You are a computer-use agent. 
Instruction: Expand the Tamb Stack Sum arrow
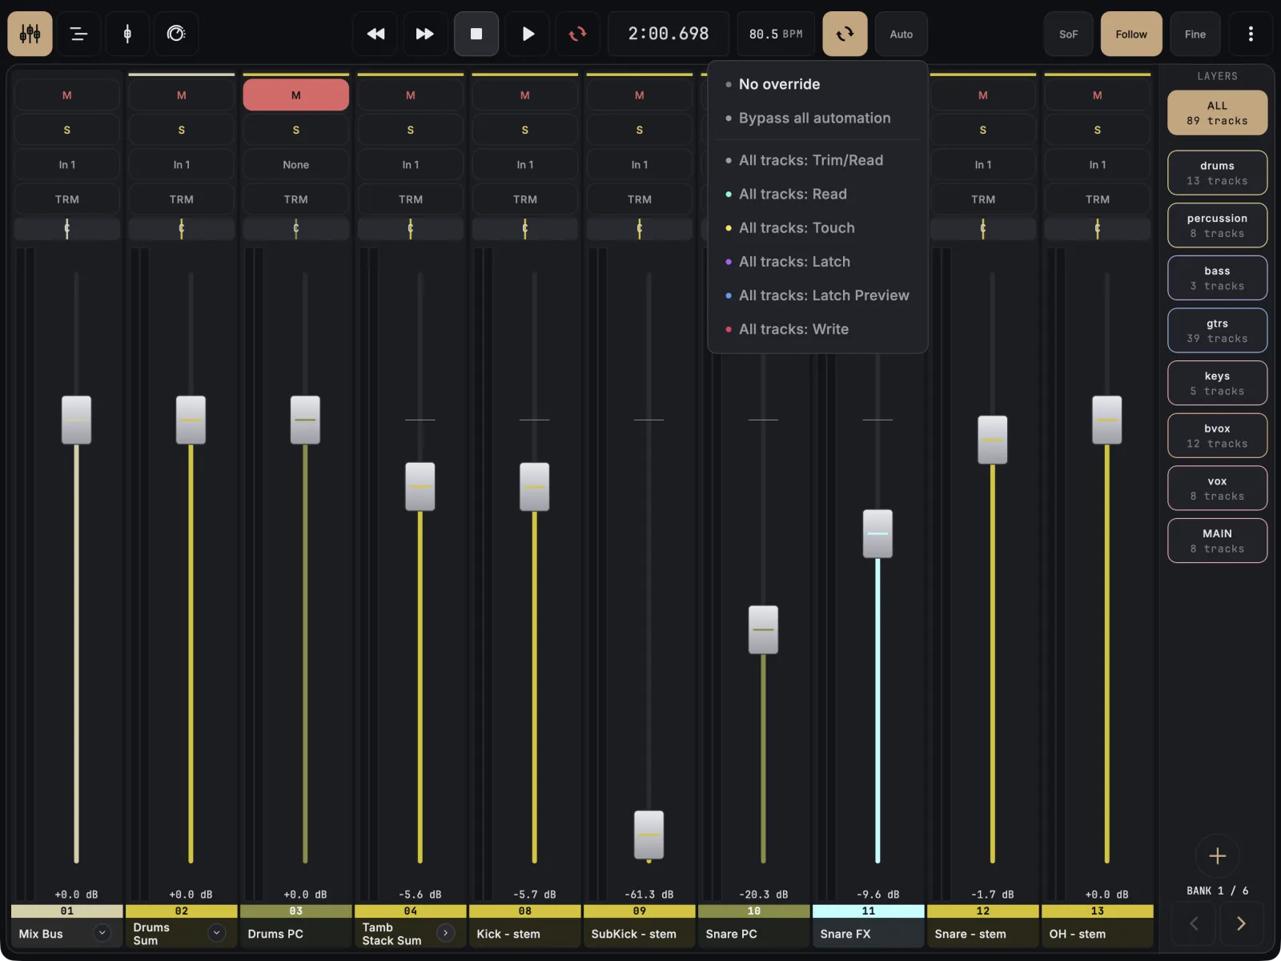tap(446, 933)
